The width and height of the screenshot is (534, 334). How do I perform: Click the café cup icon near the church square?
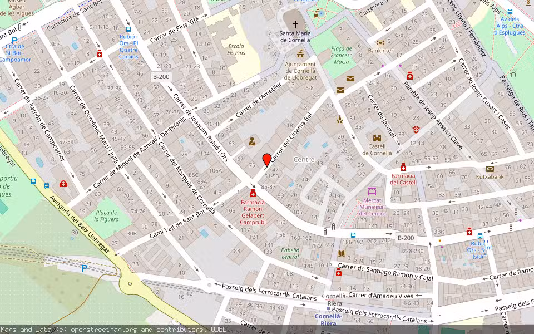pyautogui.click(x=315, y=14)
